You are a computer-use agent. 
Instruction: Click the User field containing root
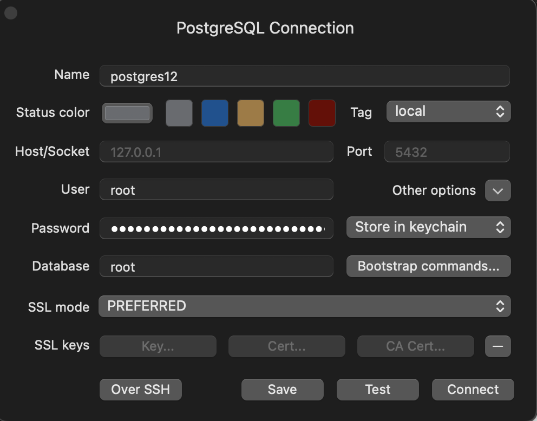pyautogui.click(x=217, y=189)
